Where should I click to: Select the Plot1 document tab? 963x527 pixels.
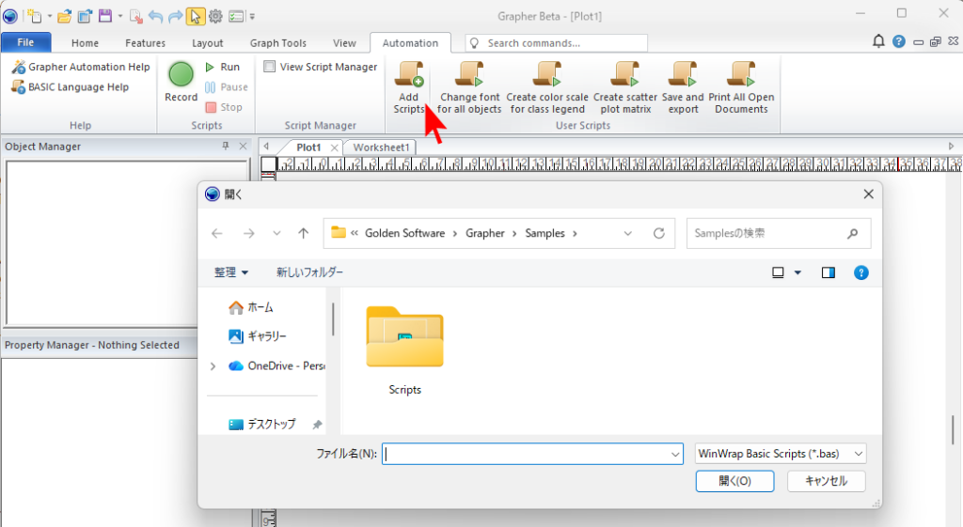(x=308, y=147)
